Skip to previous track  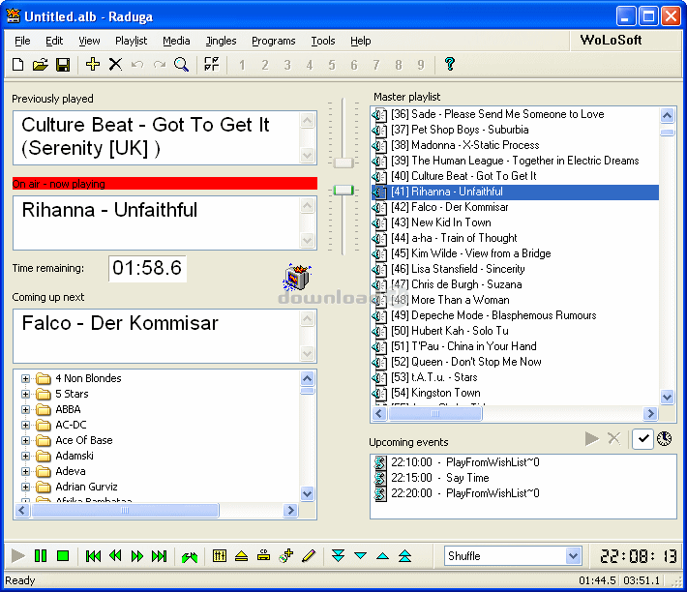coord(93,556)
